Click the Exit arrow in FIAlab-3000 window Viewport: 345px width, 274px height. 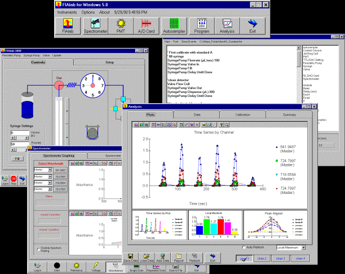pyautogui.click(x=22, y=180)
